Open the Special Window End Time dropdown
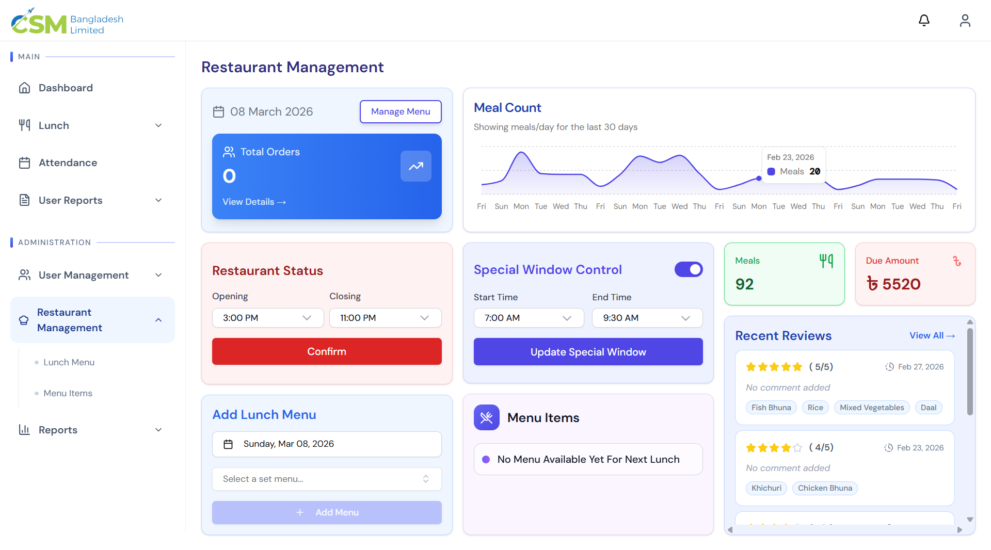This screenshot has width=991, height=550. (647, 318)
